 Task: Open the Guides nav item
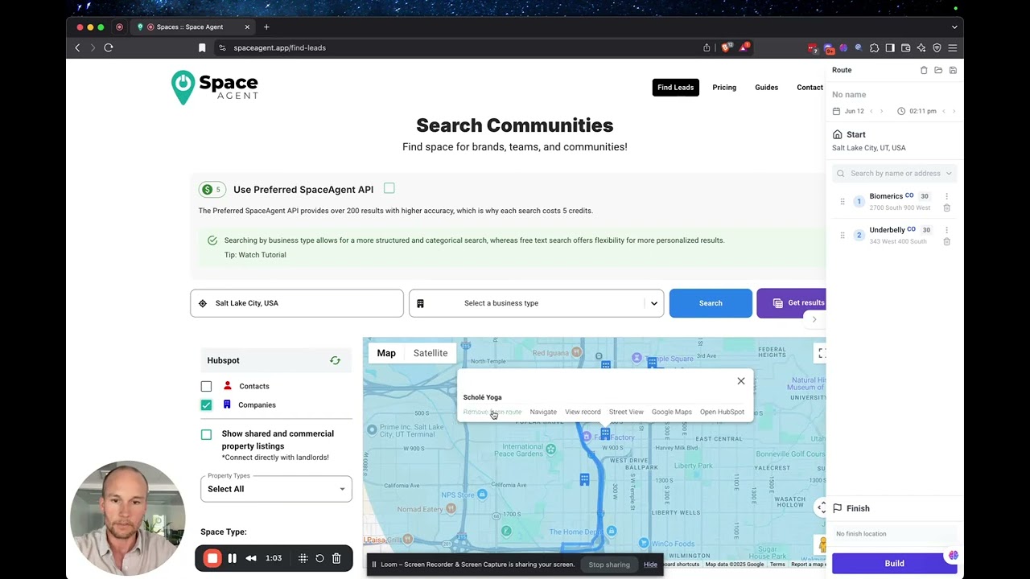coord(766,88)
